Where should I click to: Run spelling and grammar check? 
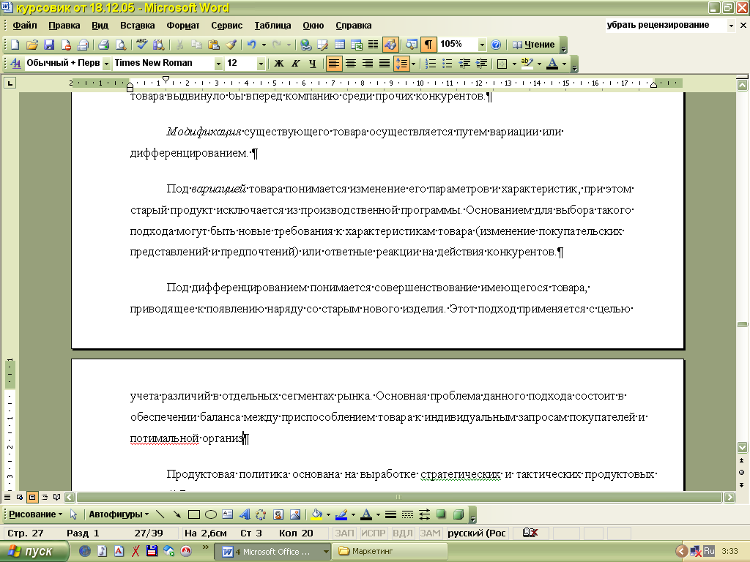(x=141, y=45)
